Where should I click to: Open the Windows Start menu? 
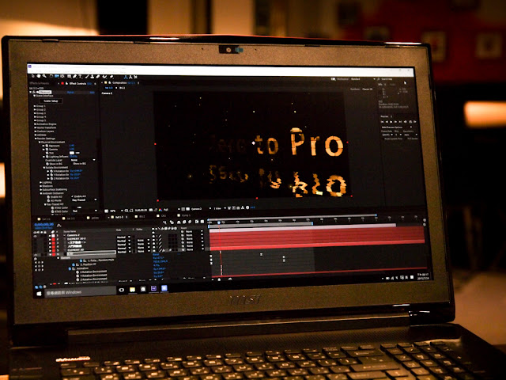39,294
